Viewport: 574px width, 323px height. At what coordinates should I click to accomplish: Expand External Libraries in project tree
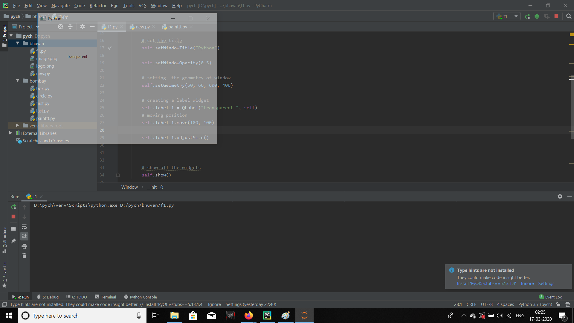pos(11,133)
